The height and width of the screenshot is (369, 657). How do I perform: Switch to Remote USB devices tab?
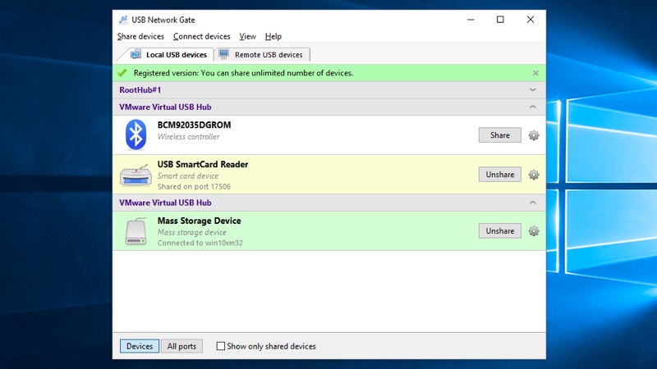click(262, 54)
